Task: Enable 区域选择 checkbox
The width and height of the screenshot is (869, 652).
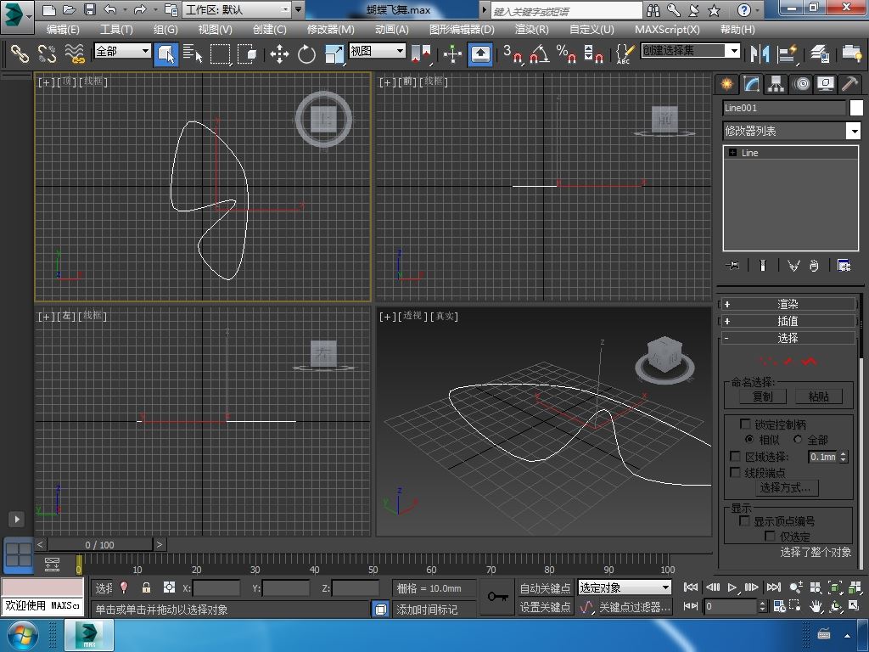Action: pos(736,456)
